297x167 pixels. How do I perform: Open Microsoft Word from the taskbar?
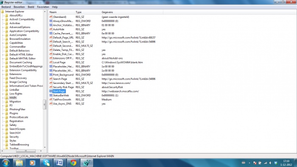tap(60, 163)
